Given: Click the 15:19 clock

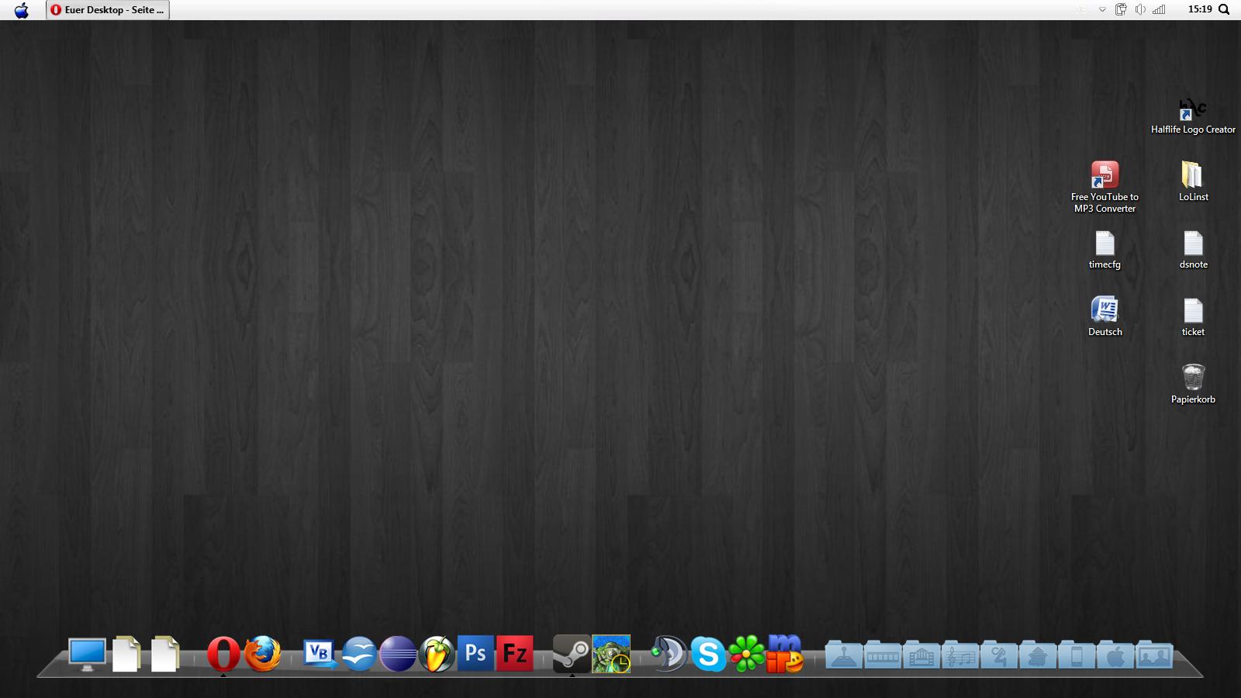Looking at the screenshot, I should 1199,9.
